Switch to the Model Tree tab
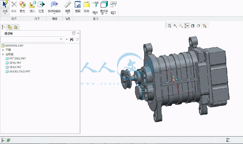This screenshot has width=243, height=144. [3, 27]
